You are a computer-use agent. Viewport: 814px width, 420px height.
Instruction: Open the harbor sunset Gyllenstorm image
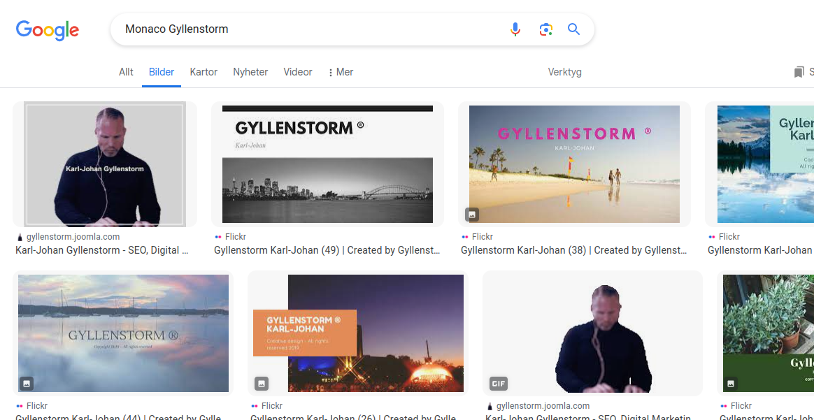tap(123, 333)
